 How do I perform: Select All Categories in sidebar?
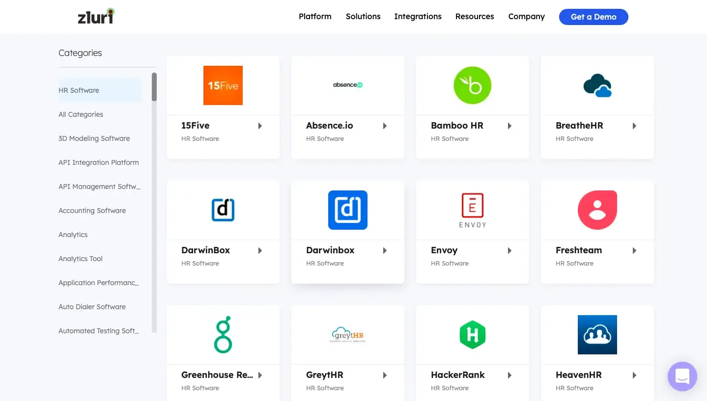(x=81, y=114)
